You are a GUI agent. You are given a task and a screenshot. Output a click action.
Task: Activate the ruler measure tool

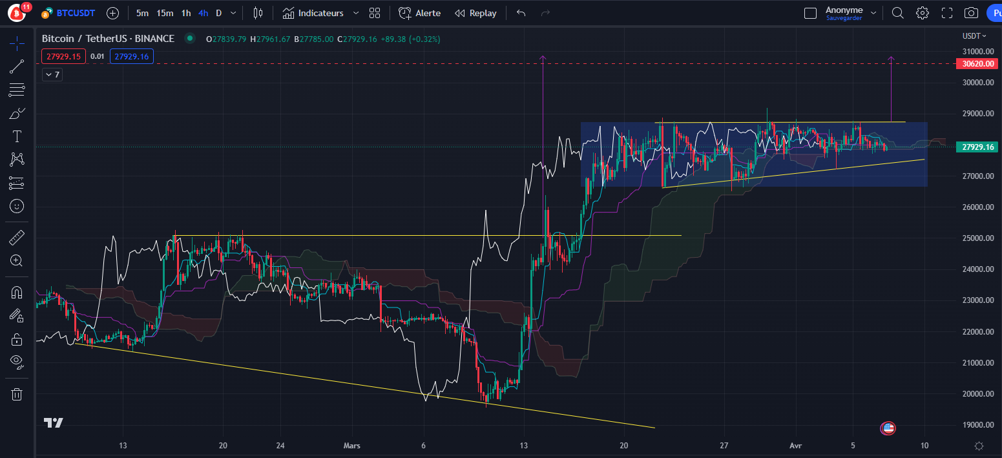pyautogui.click(x=16, y=237)
